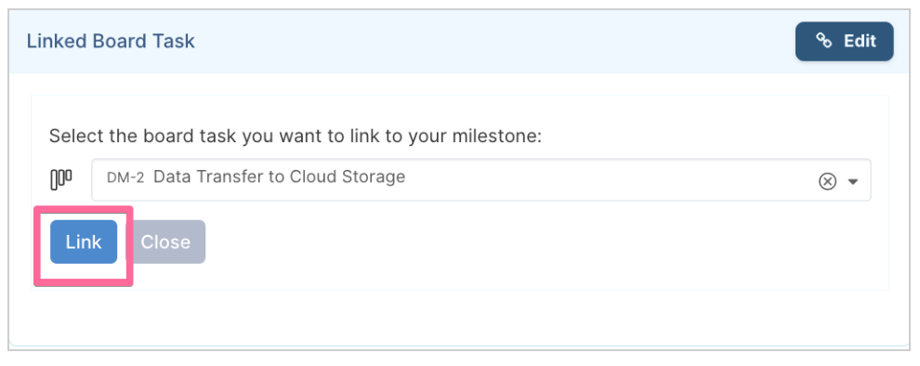Click the Linked Board Task panel title
The image size is (920, 366).
point(111,41)
